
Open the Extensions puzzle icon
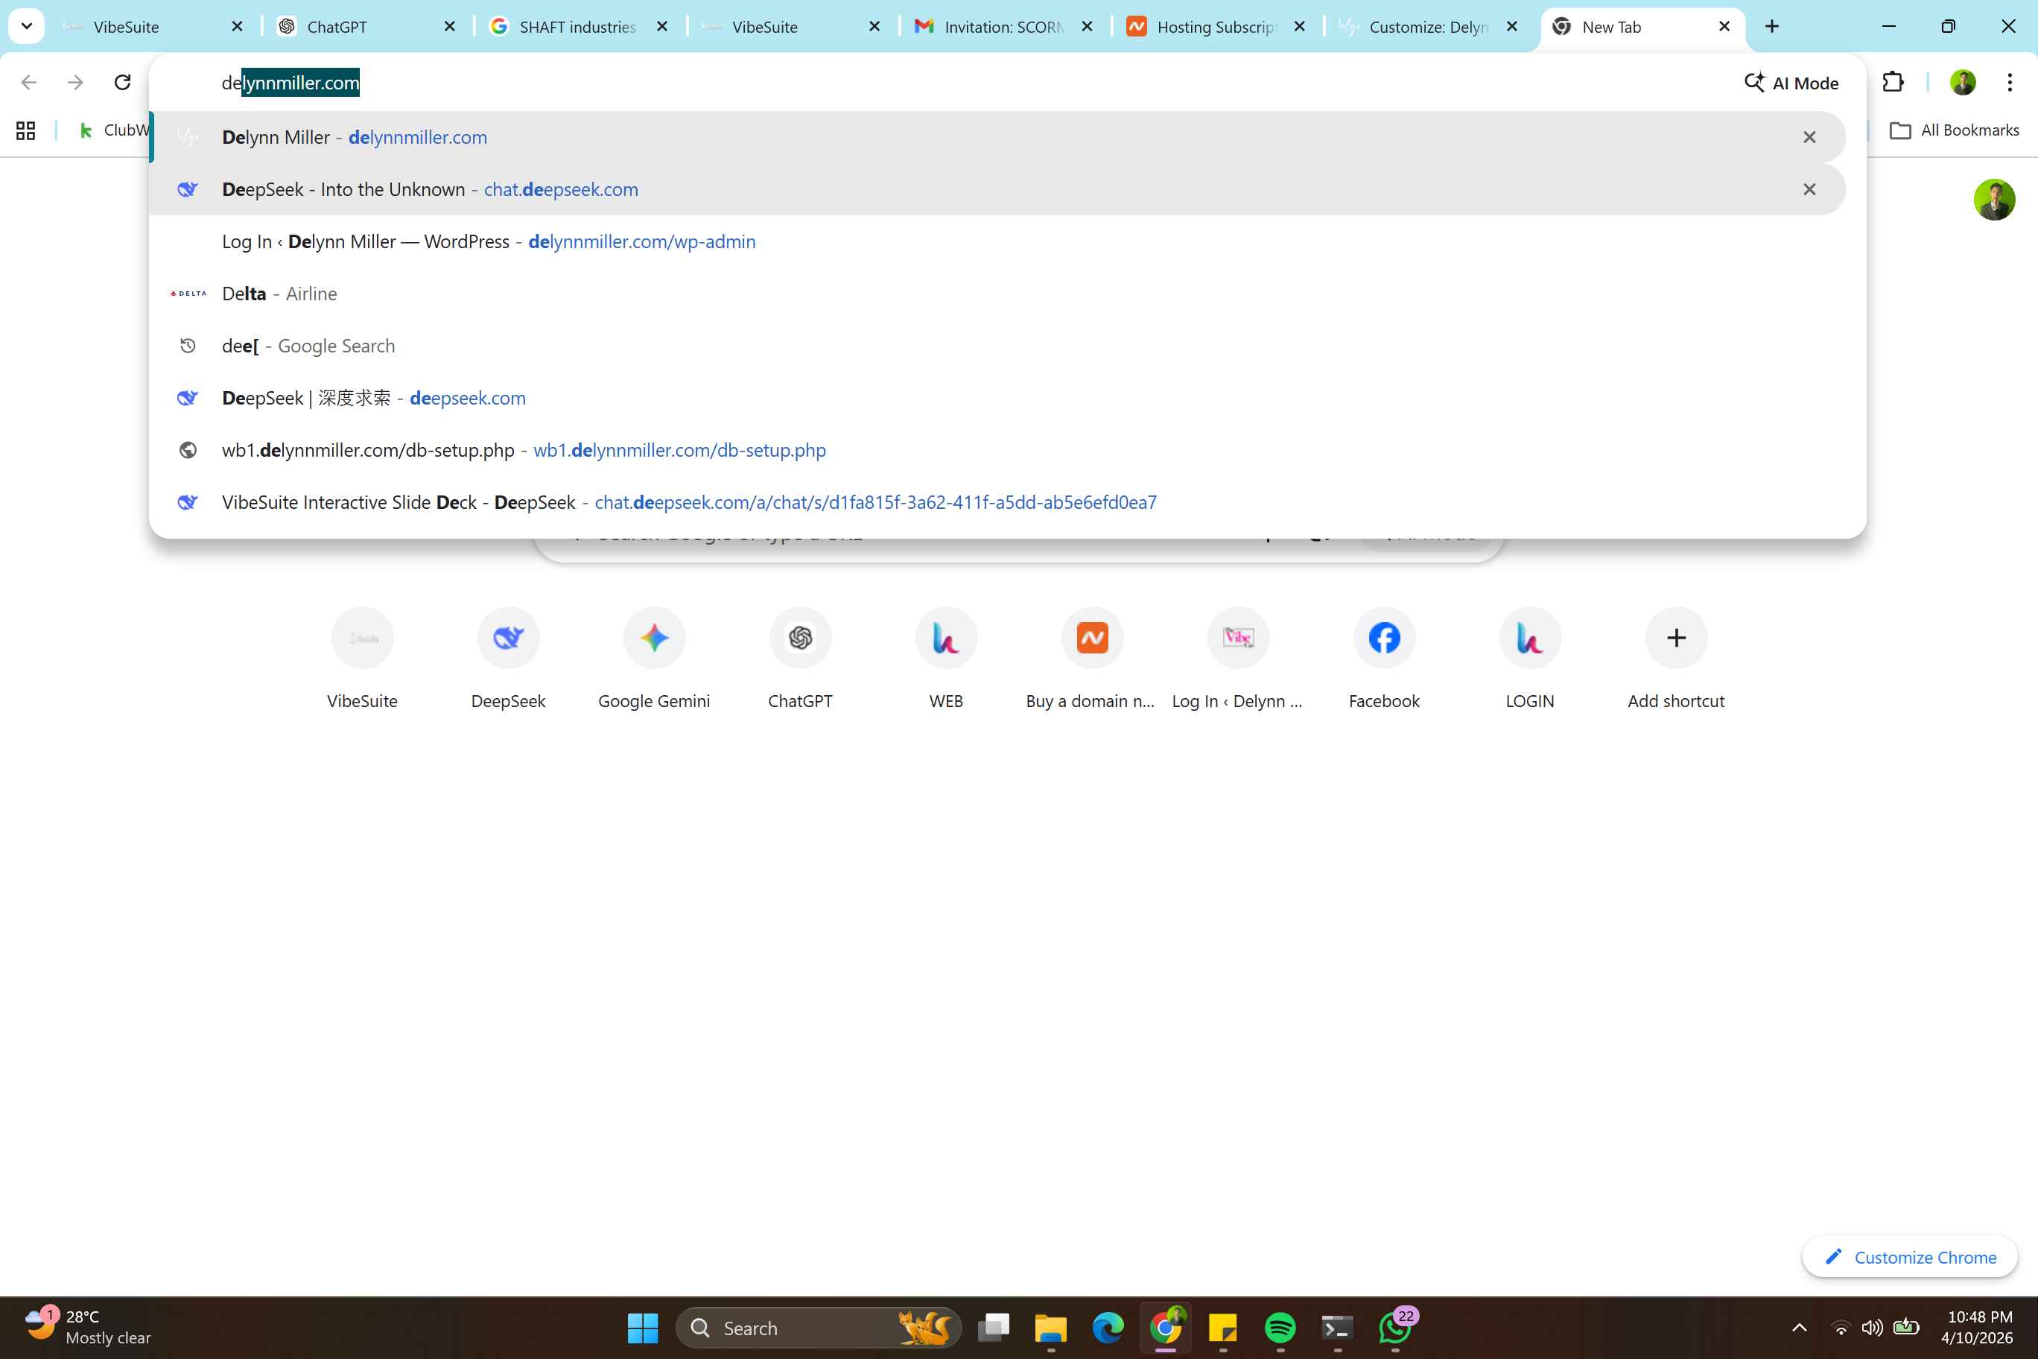click(x=1893, y=83)
